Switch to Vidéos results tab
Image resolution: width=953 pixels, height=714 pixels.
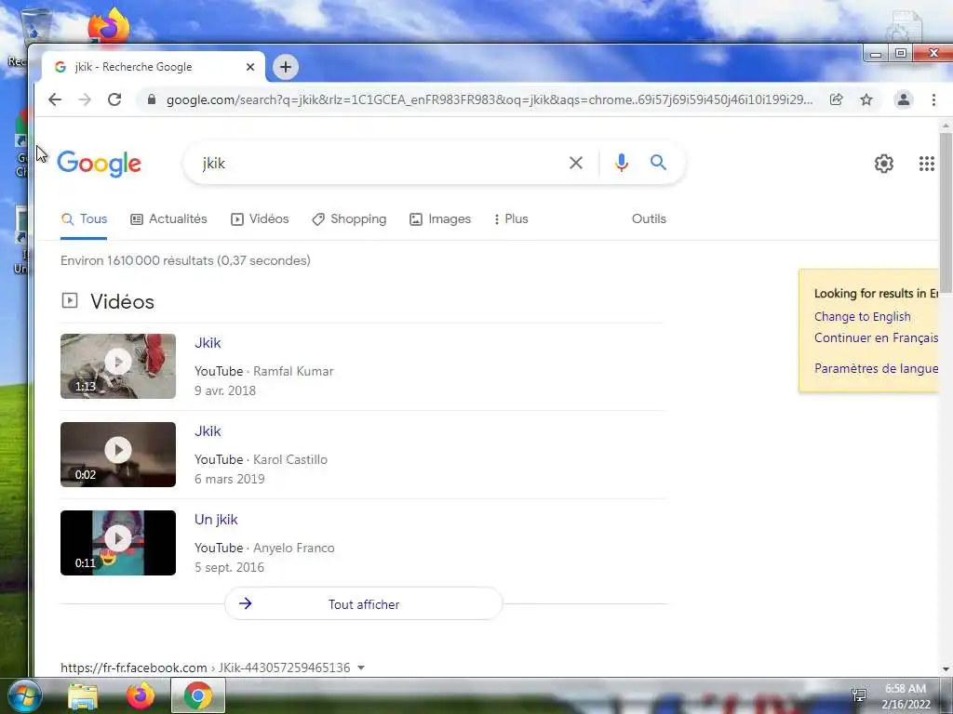coord(260,219)
